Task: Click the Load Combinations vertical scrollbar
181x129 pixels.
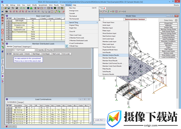Action: pyautogui.click(x=90, y=115)
